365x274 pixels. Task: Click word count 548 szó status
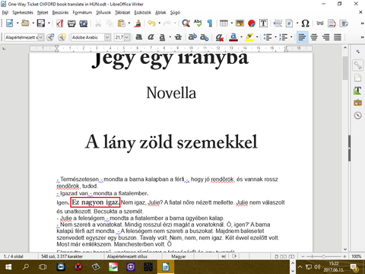pyautogui.click(x=62, y=256)
